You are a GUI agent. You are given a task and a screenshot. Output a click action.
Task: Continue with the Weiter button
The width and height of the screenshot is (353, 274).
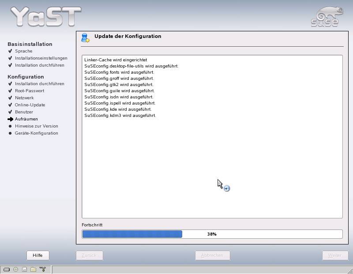click(335, 255)
